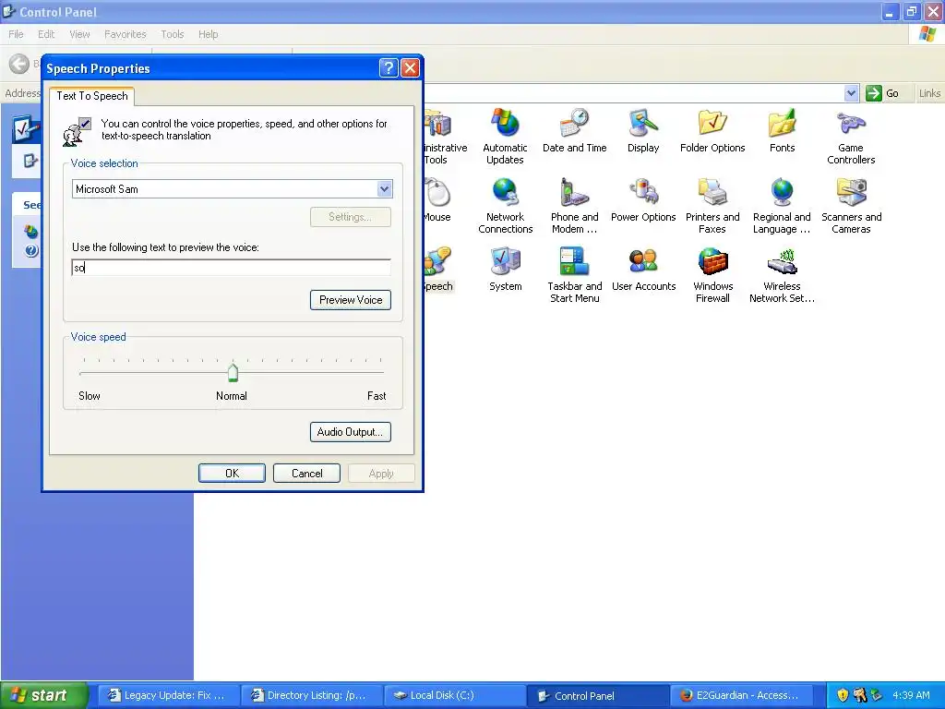Switch to Directory Listing taskbar window

tap(311, 695)
